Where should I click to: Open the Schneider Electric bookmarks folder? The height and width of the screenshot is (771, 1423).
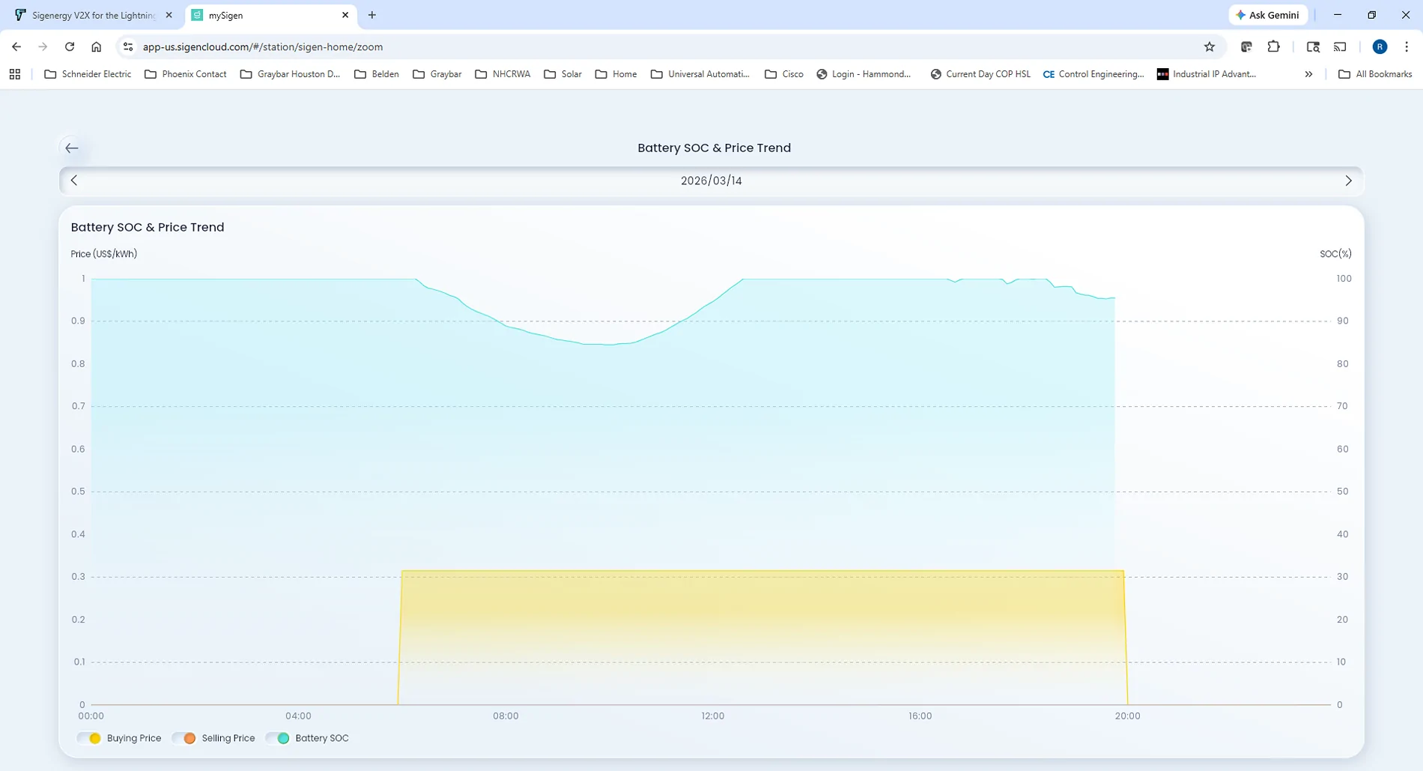pyautogui.click(x=88, y=74)
